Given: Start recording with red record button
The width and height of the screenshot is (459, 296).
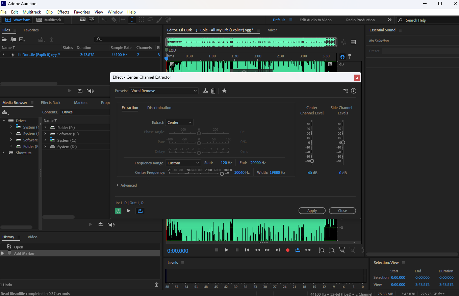Looking at the screenshot, I should click(288, 250).
